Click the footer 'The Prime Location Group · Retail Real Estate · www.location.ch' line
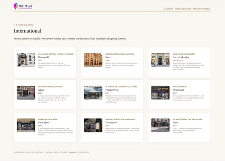Image resolution: width=225 pixels, height=161 pixels. coord(51,152)
